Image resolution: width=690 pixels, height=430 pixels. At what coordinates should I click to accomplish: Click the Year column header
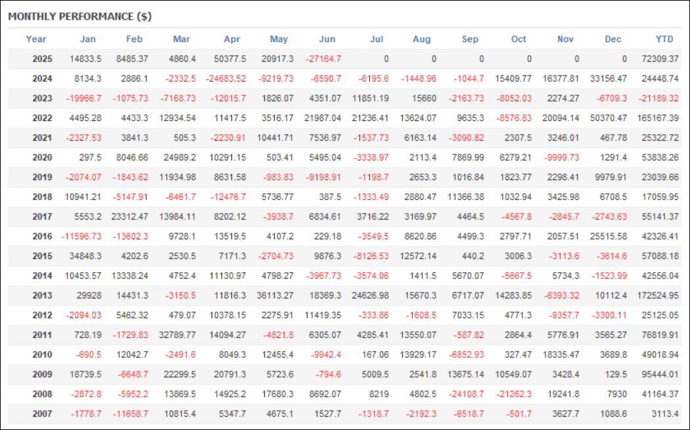[35, 39]
